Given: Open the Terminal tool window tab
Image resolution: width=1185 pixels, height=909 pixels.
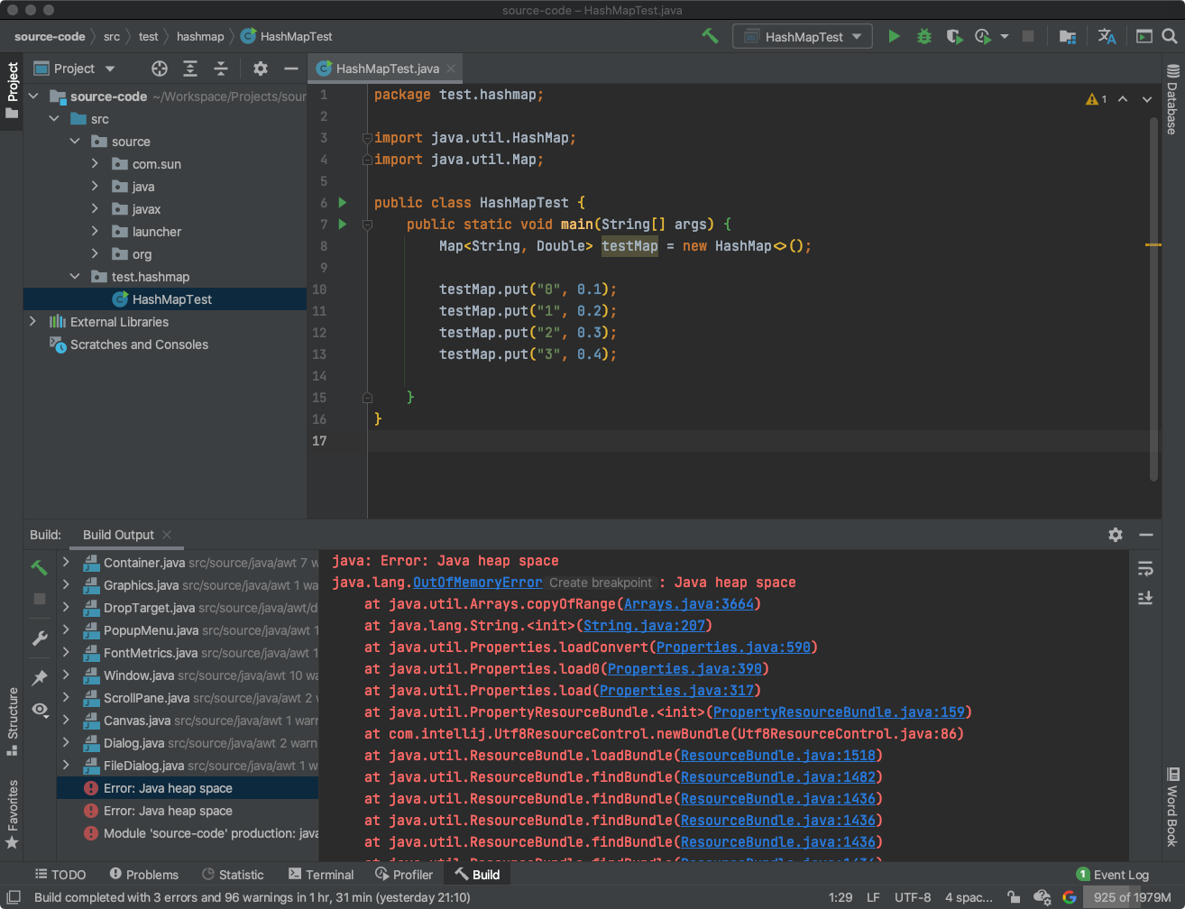Looking at the screenshot, I should [321, 875].
